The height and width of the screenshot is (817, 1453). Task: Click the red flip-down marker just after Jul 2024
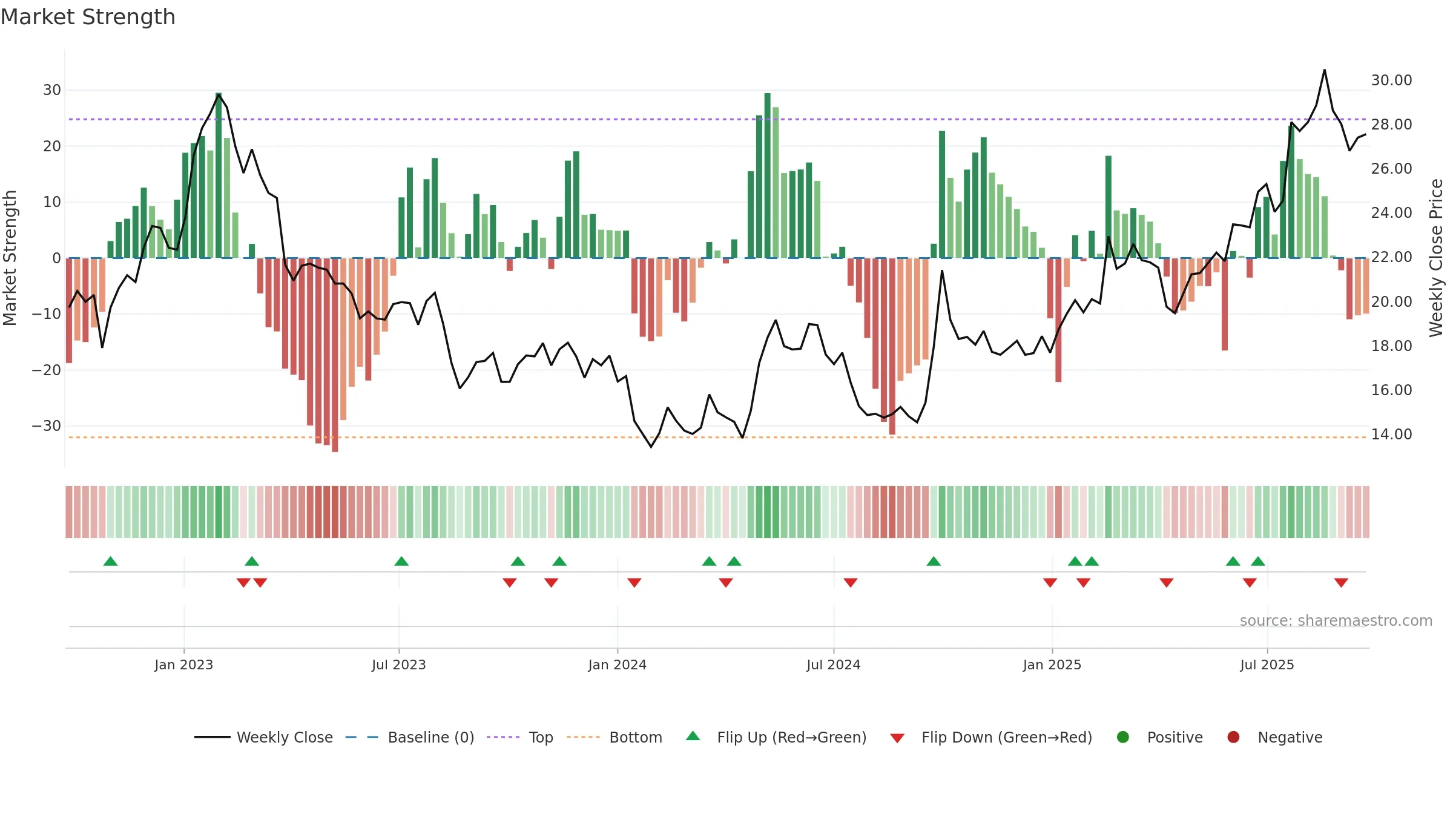point(851,582)
